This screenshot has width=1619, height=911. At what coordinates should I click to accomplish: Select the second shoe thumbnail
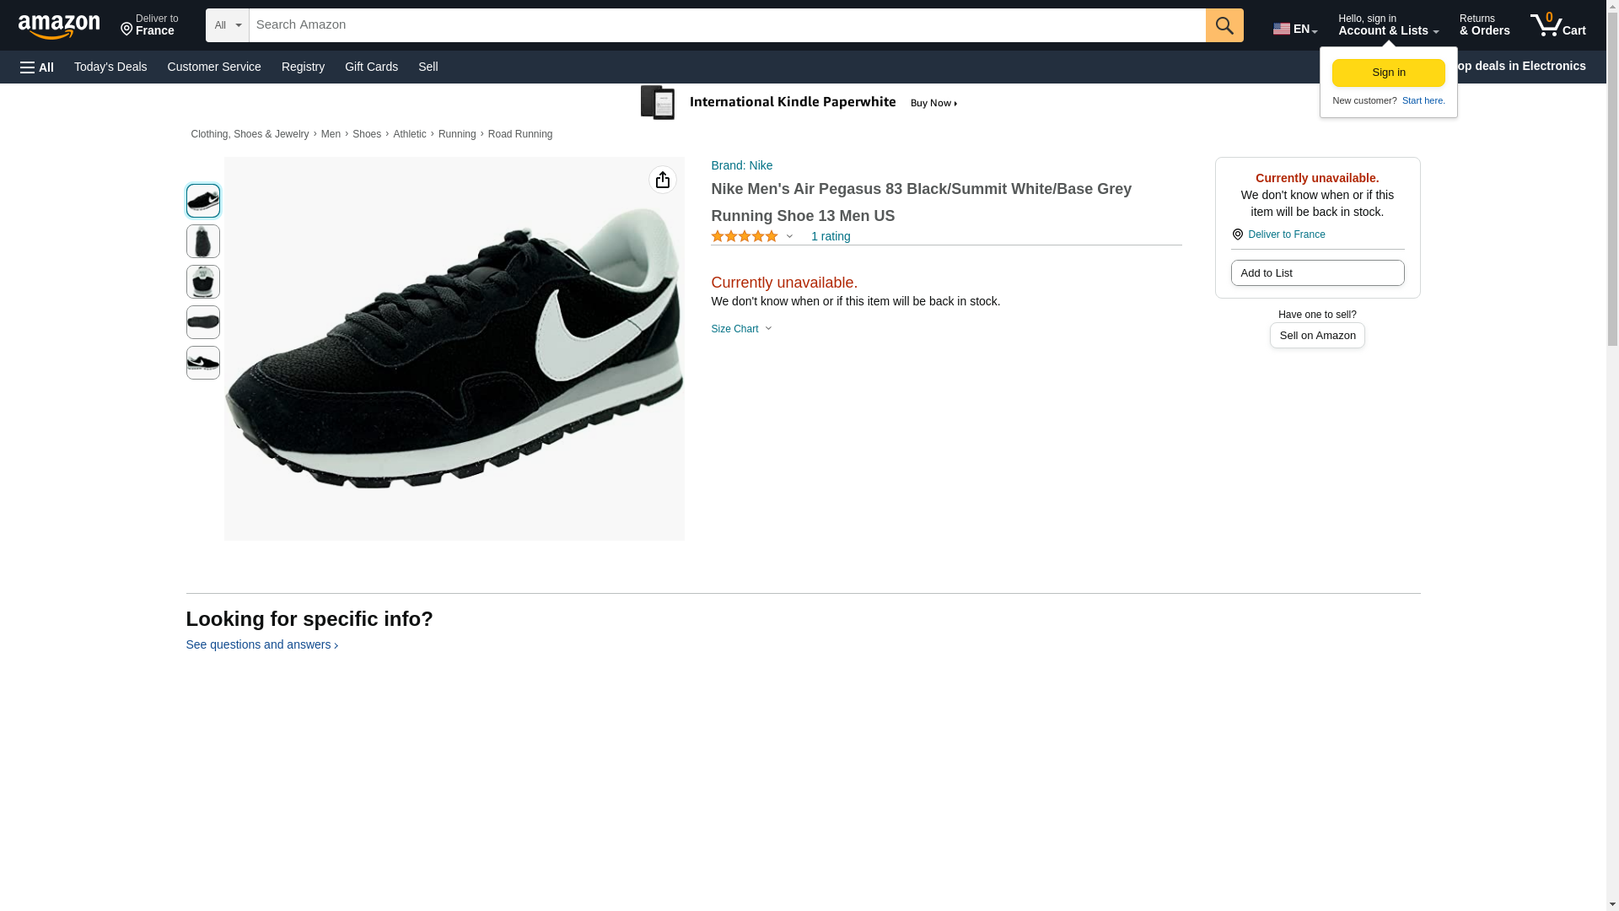[x=202, y=241]
